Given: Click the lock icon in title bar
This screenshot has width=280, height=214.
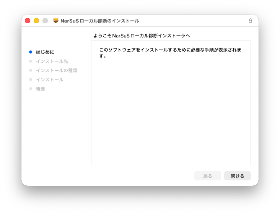Looking at the screenshot, I should [x=251, y=21].
